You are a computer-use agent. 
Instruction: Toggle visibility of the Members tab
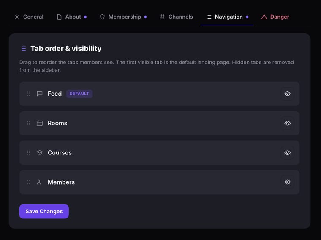click(x=288, y=182)
